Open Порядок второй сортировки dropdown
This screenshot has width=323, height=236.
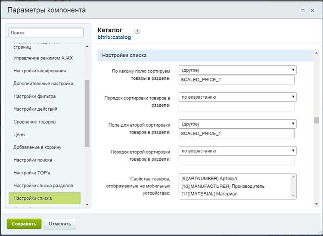(x=237, y=151)
